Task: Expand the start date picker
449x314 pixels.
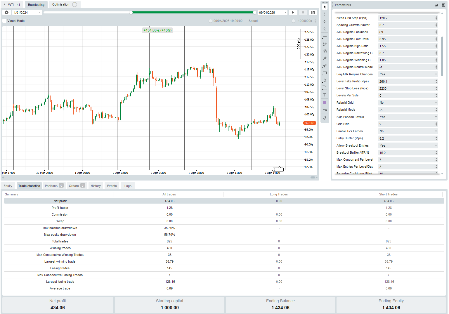Action: pos(40,12)
